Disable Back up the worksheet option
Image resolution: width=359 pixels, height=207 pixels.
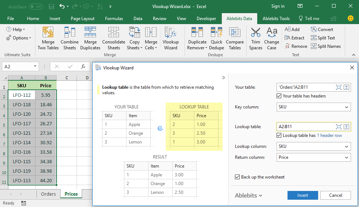[x=237, y=177]
